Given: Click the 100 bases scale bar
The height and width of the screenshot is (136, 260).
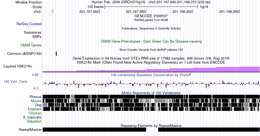Looking at the screenshot, I should coord(151,7).
